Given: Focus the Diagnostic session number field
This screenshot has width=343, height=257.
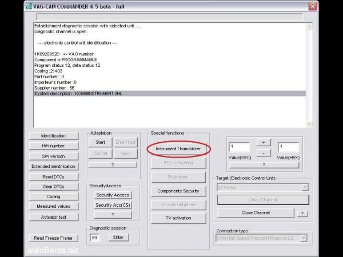Looking at the screenshot, I should tap(94, 238).
